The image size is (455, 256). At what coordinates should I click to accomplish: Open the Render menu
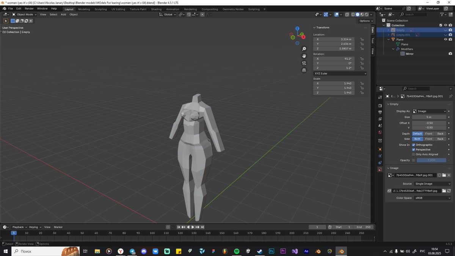[x=29, y=8]
